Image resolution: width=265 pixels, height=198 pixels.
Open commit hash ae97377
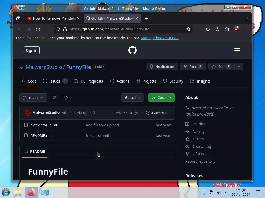pos(121,113)
